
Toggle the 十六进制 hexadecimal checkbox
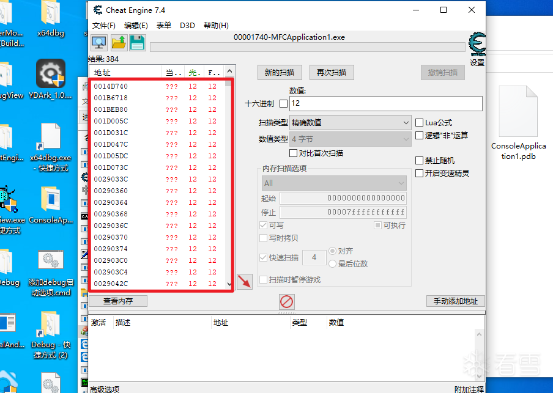(x=283, y=104)
